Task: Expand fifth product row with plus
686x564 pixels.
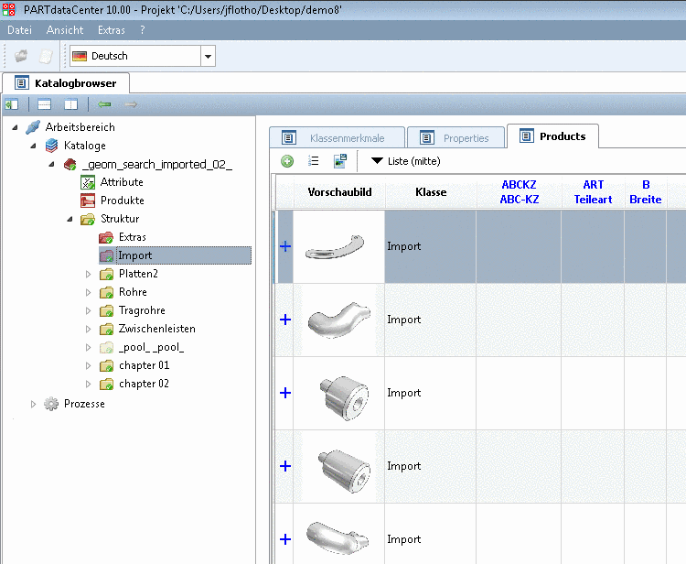Action: coord(285,539)
